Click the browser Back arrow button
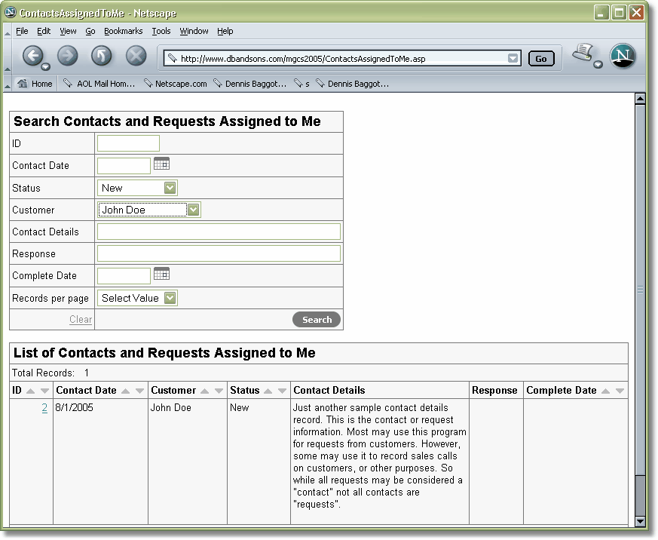Screen dimensions: 658x540 [33, 55]
